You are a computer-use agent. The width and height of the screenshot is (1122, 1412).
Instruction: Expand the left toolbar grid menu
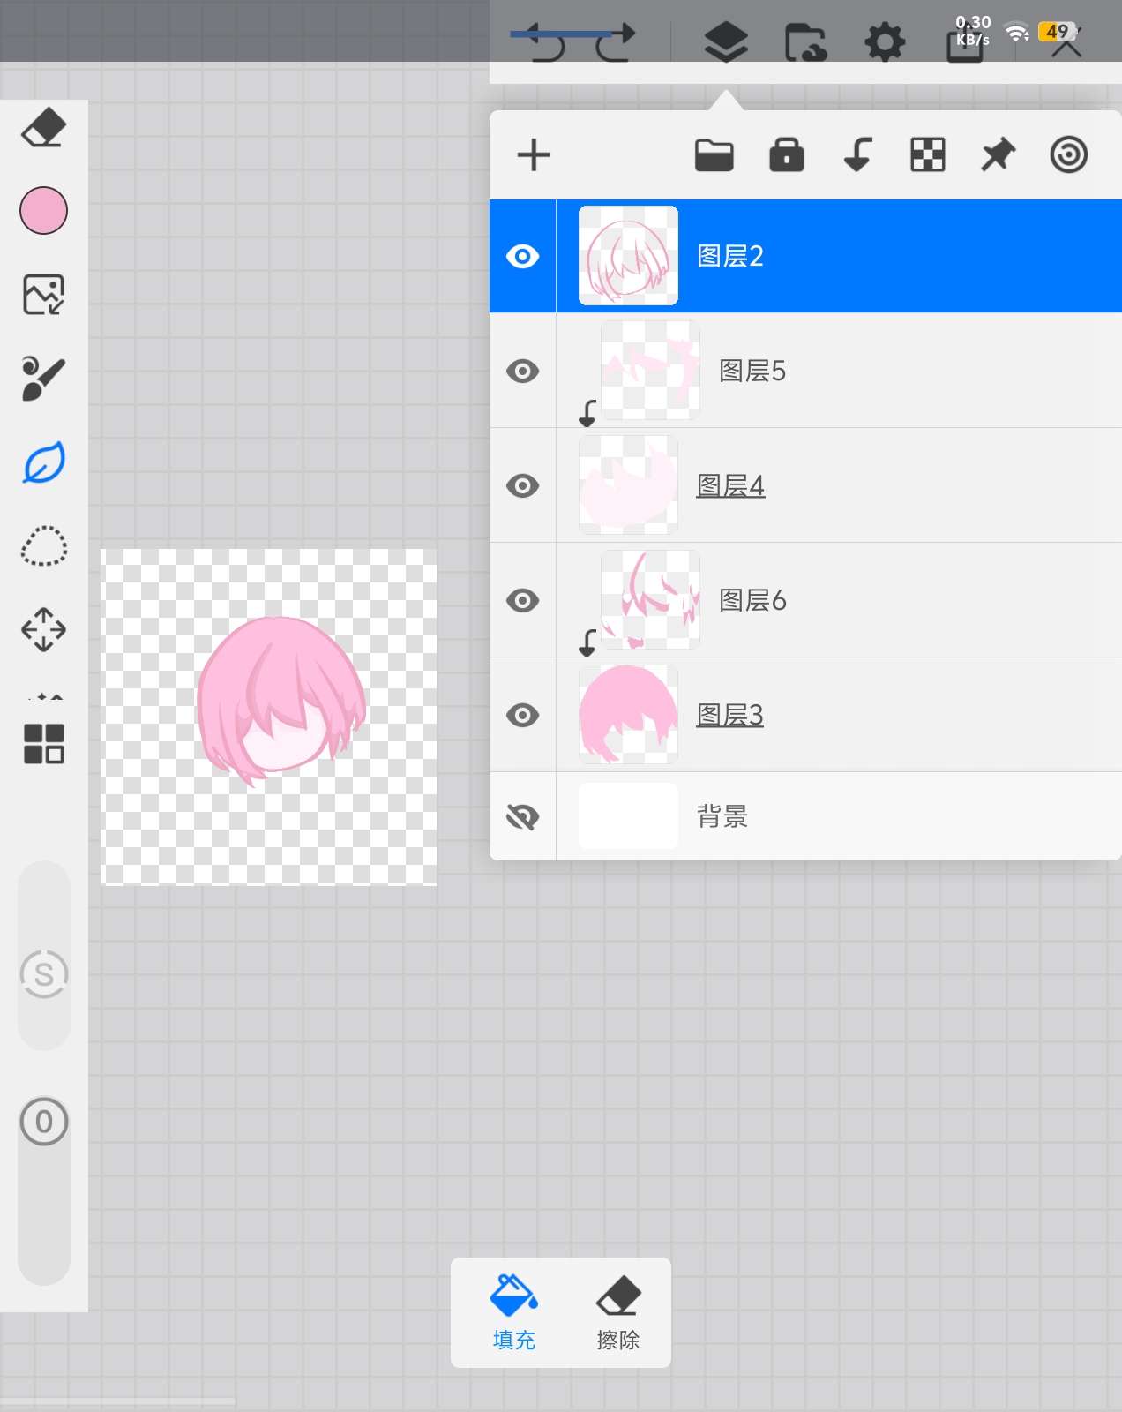click(43, 743)
